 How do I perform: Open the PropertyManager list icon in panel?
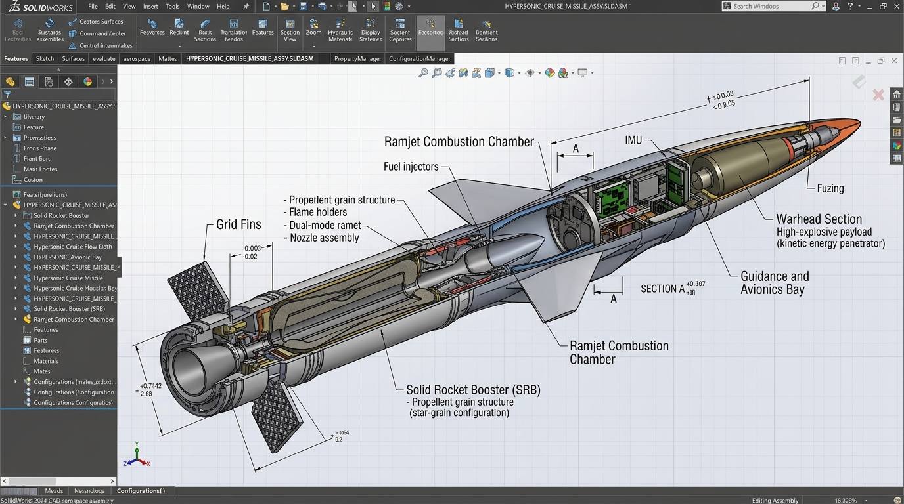click(x=30, y=82)
